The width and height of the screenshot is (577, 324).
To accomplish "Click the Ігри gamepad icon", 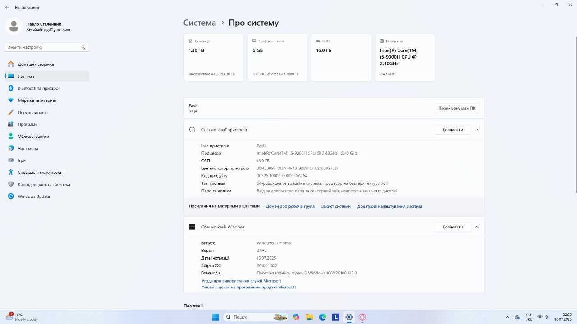I will (11, 160).
